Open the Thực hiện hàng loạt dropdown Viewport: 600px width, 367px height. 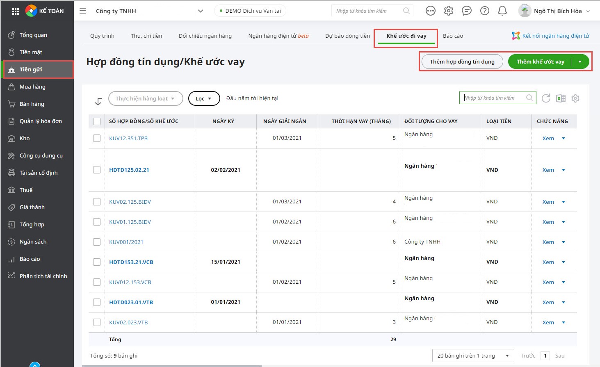146,98
